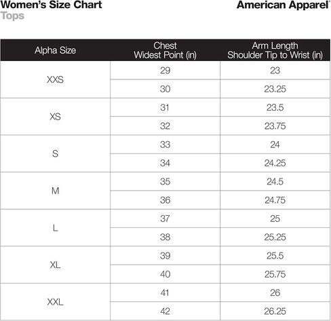This screenshot has width=331, height=321.
Task: Select the S size row label
Action: coord(55,154)
